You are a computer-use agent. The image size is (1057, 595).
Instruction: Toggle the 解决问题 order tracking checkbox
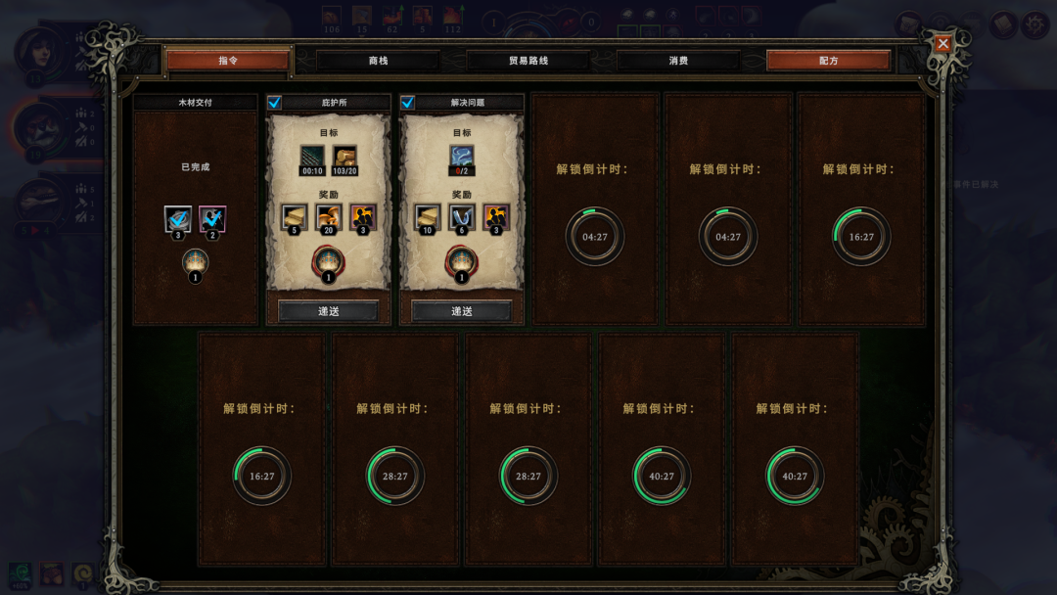coord(407,103)
